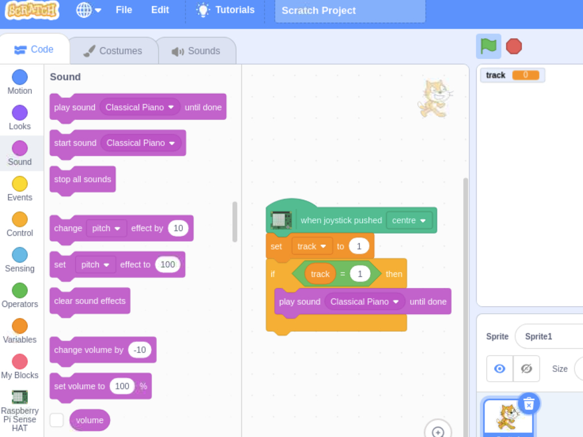Click the red stop button
The width and height of the screenshot is (583, 437).
click(514, 47)
